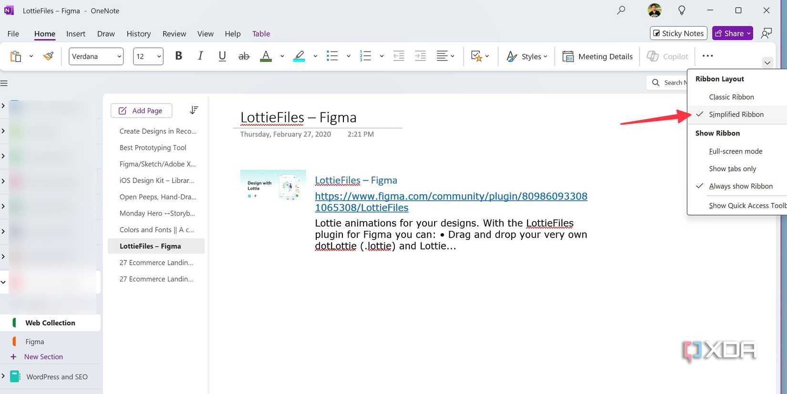
Task: Click Meeting Details button
Action: coord(597,56)
